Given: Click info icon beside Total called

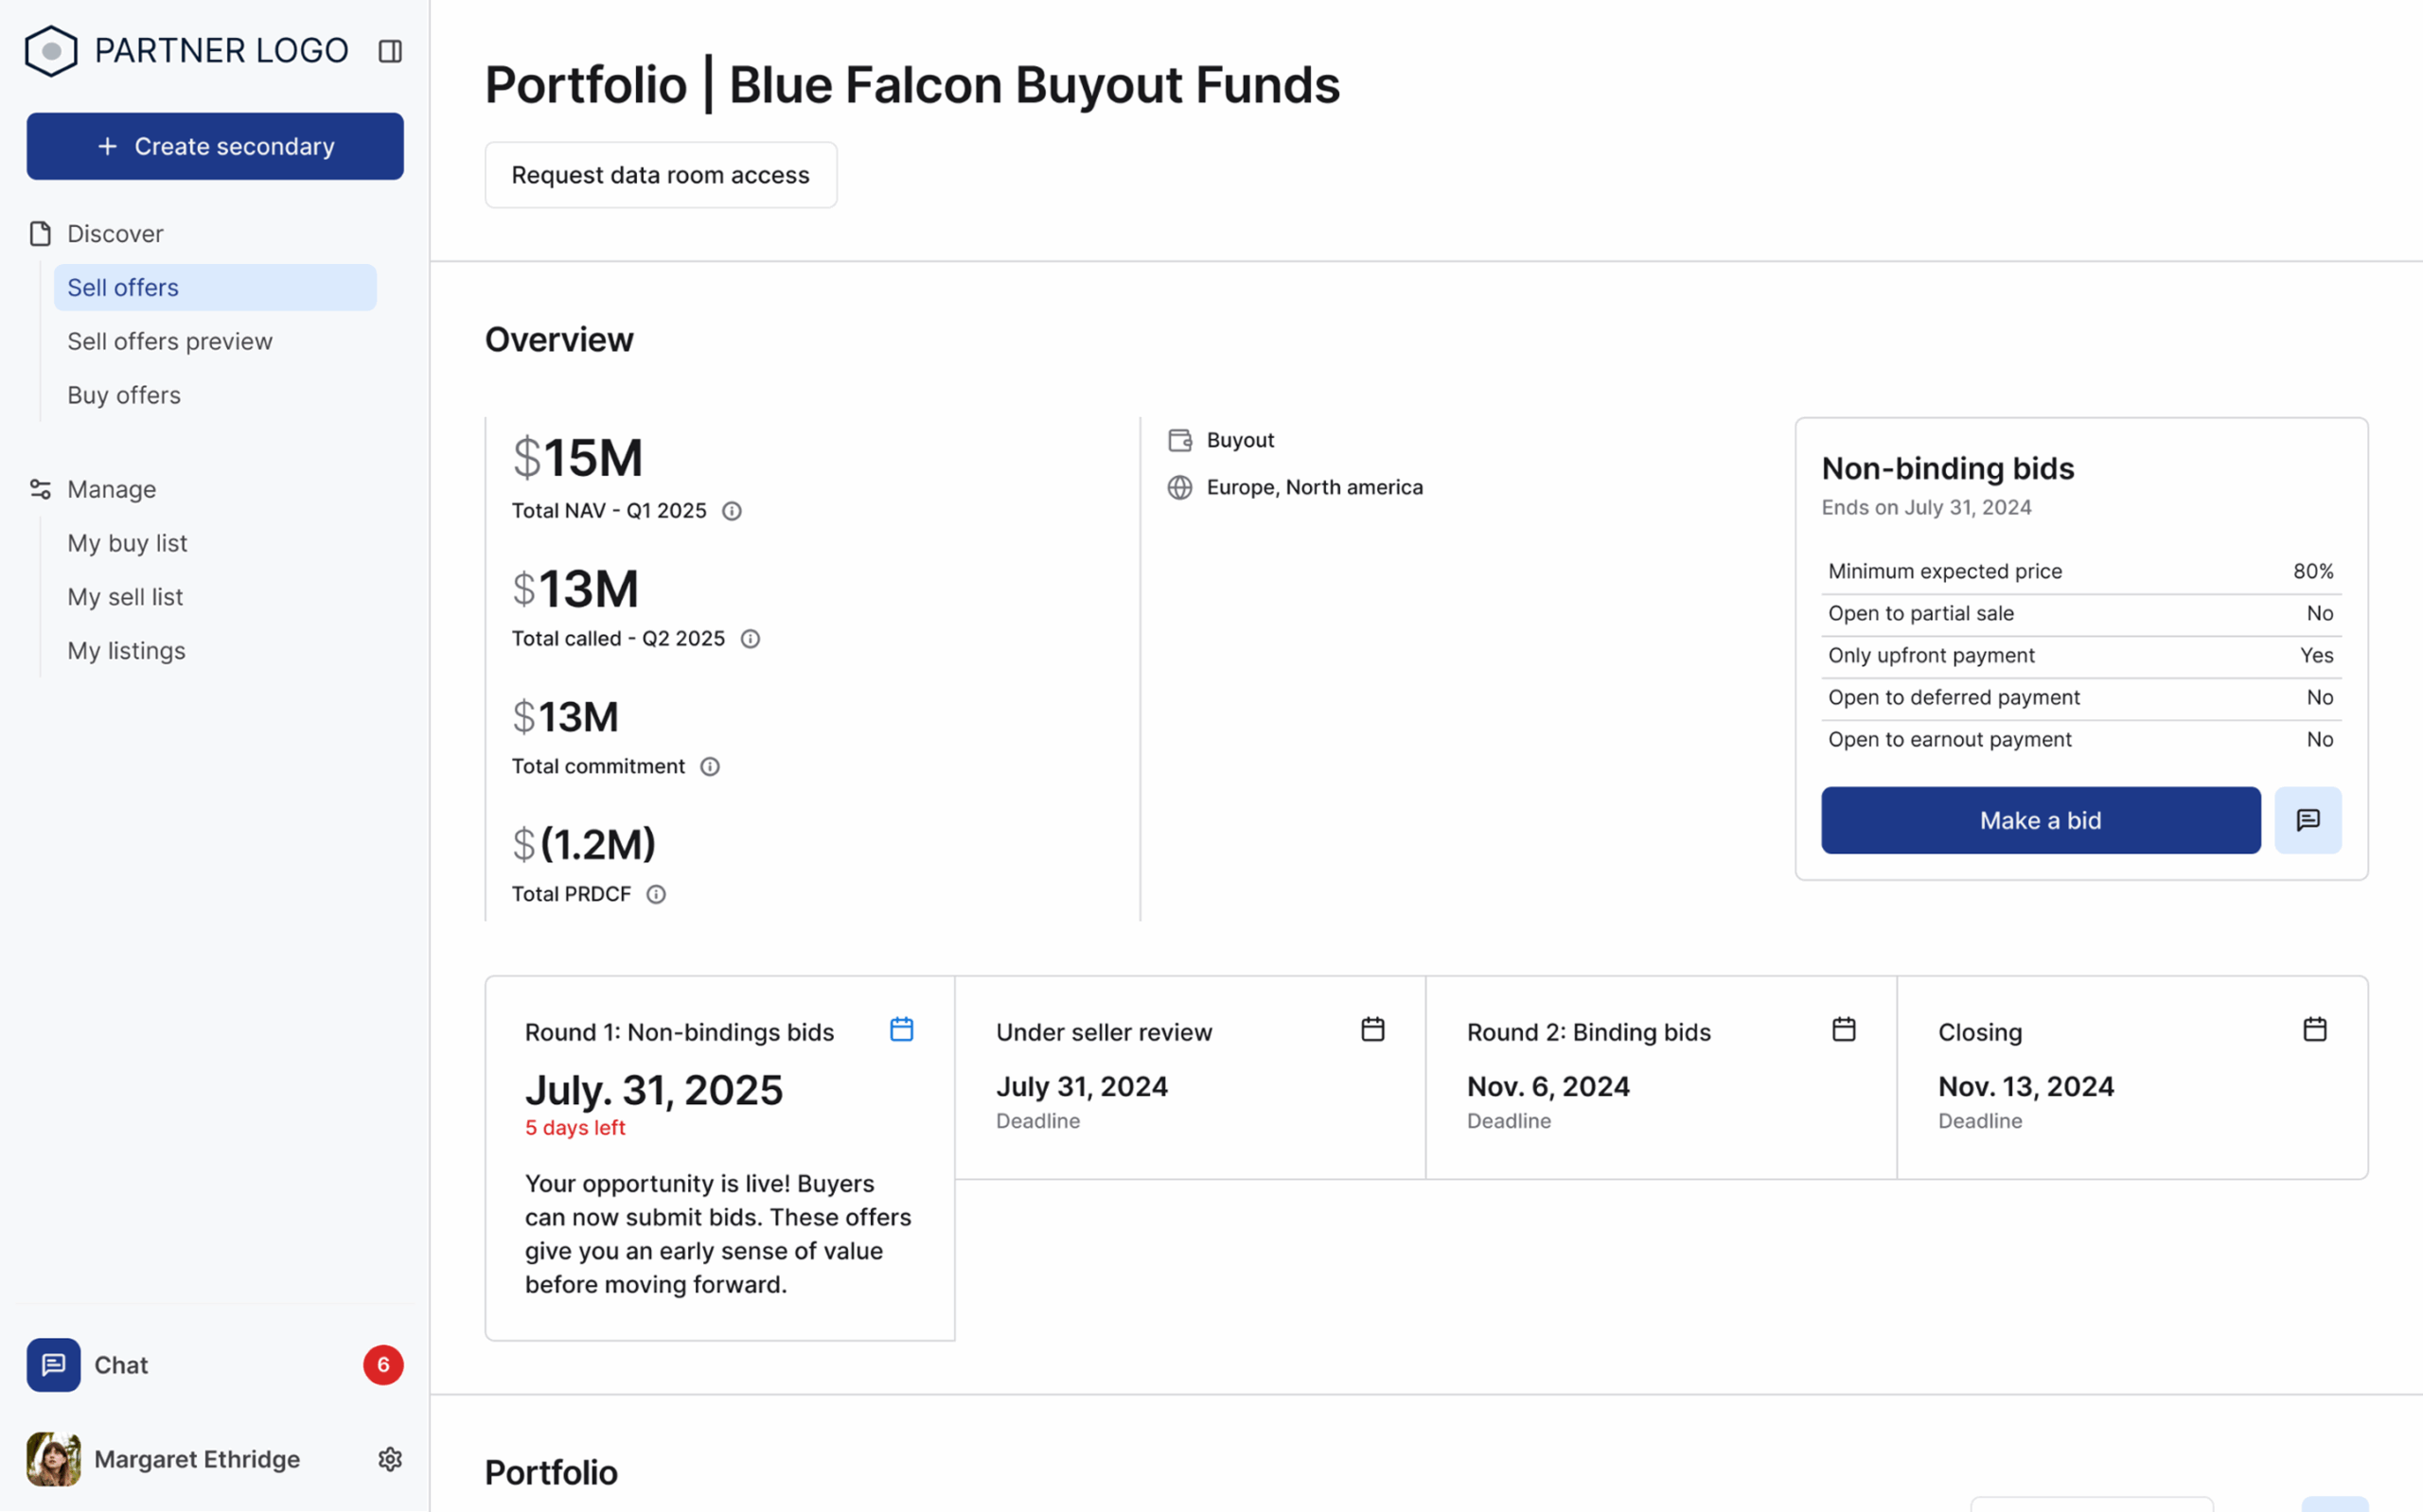Looking at the screenshot, I should pyautogui.click(x=750, y=639).
